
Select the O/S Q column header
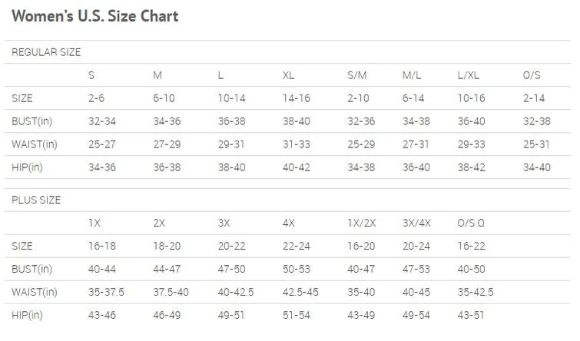[x=471, y=223]
